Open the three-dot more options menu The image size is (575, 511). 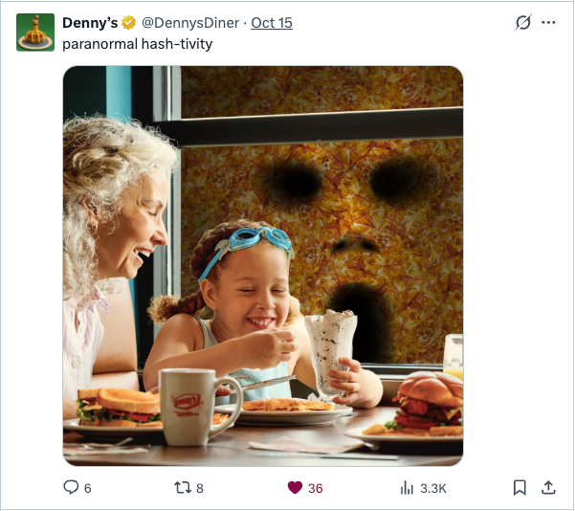[x=548, y=23]
